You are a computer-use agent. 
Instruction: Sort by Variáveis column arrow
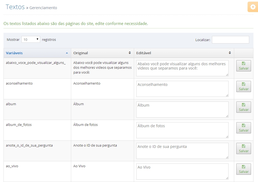pos(67,53)
